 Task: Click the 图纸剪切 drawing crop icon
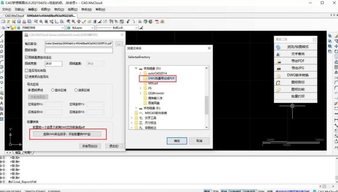coord(279,82)
